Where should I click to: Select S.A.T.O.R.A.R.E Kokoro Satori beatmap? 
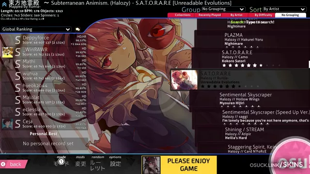251,58
